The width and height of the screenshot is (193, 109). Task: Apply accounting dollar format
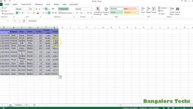(x=77, y=13)
